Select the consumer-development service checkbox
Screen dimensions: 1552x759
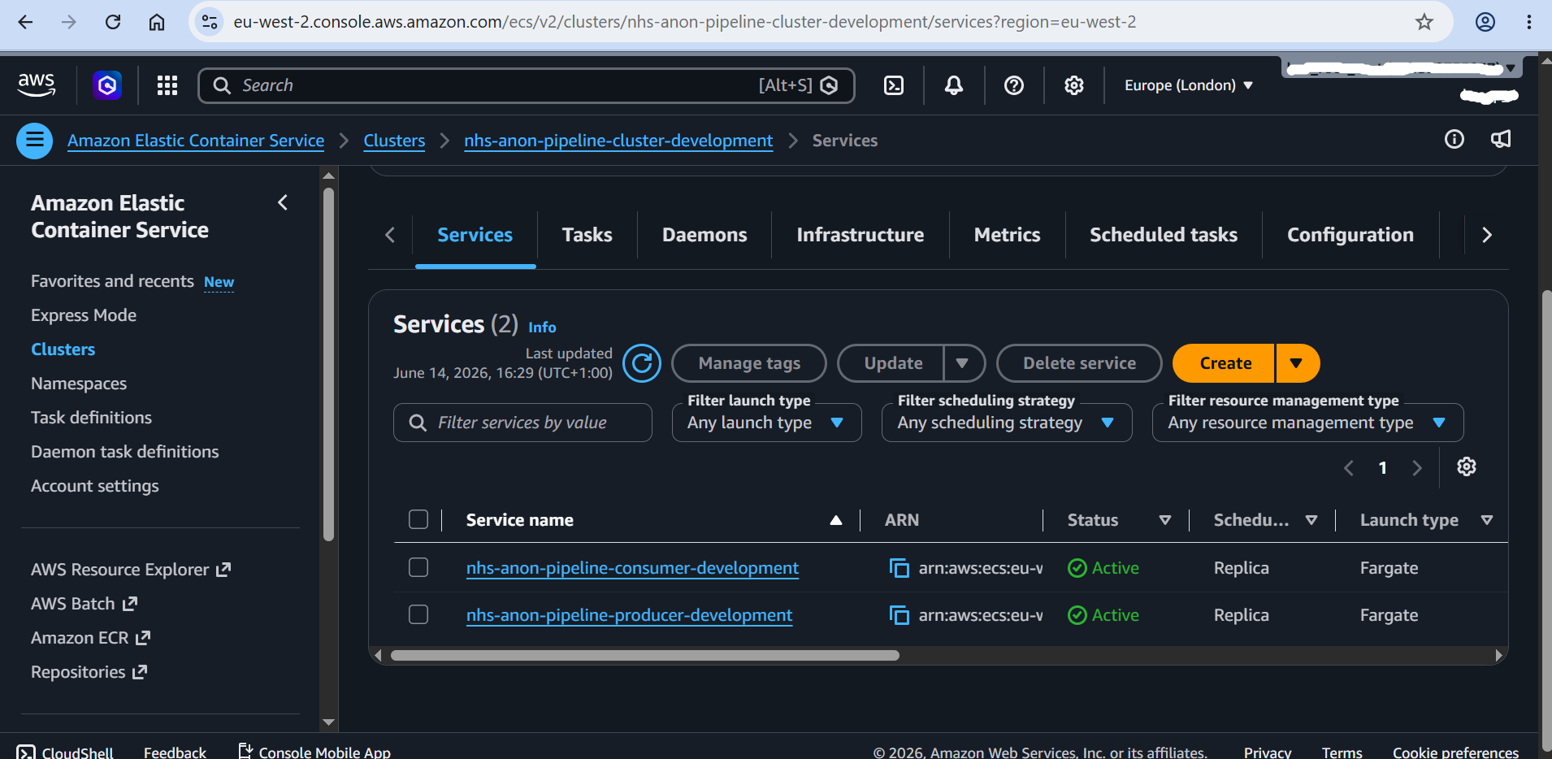pos(418,567)
